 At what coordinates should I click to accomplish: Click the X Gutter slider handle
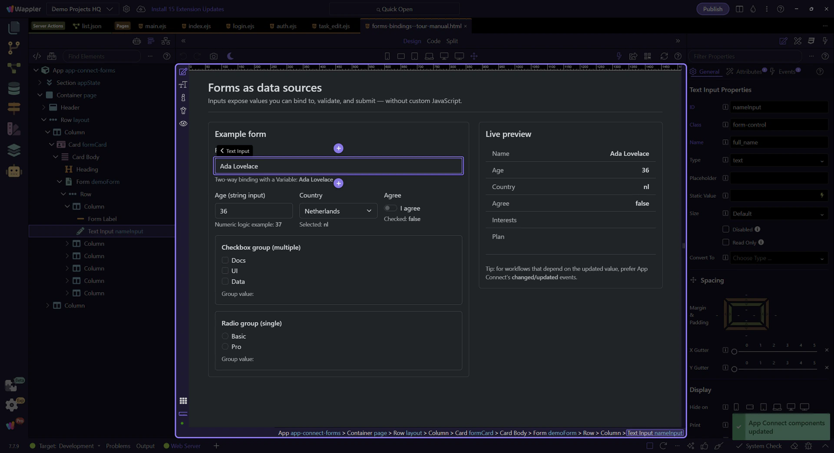tap(734, 351)
